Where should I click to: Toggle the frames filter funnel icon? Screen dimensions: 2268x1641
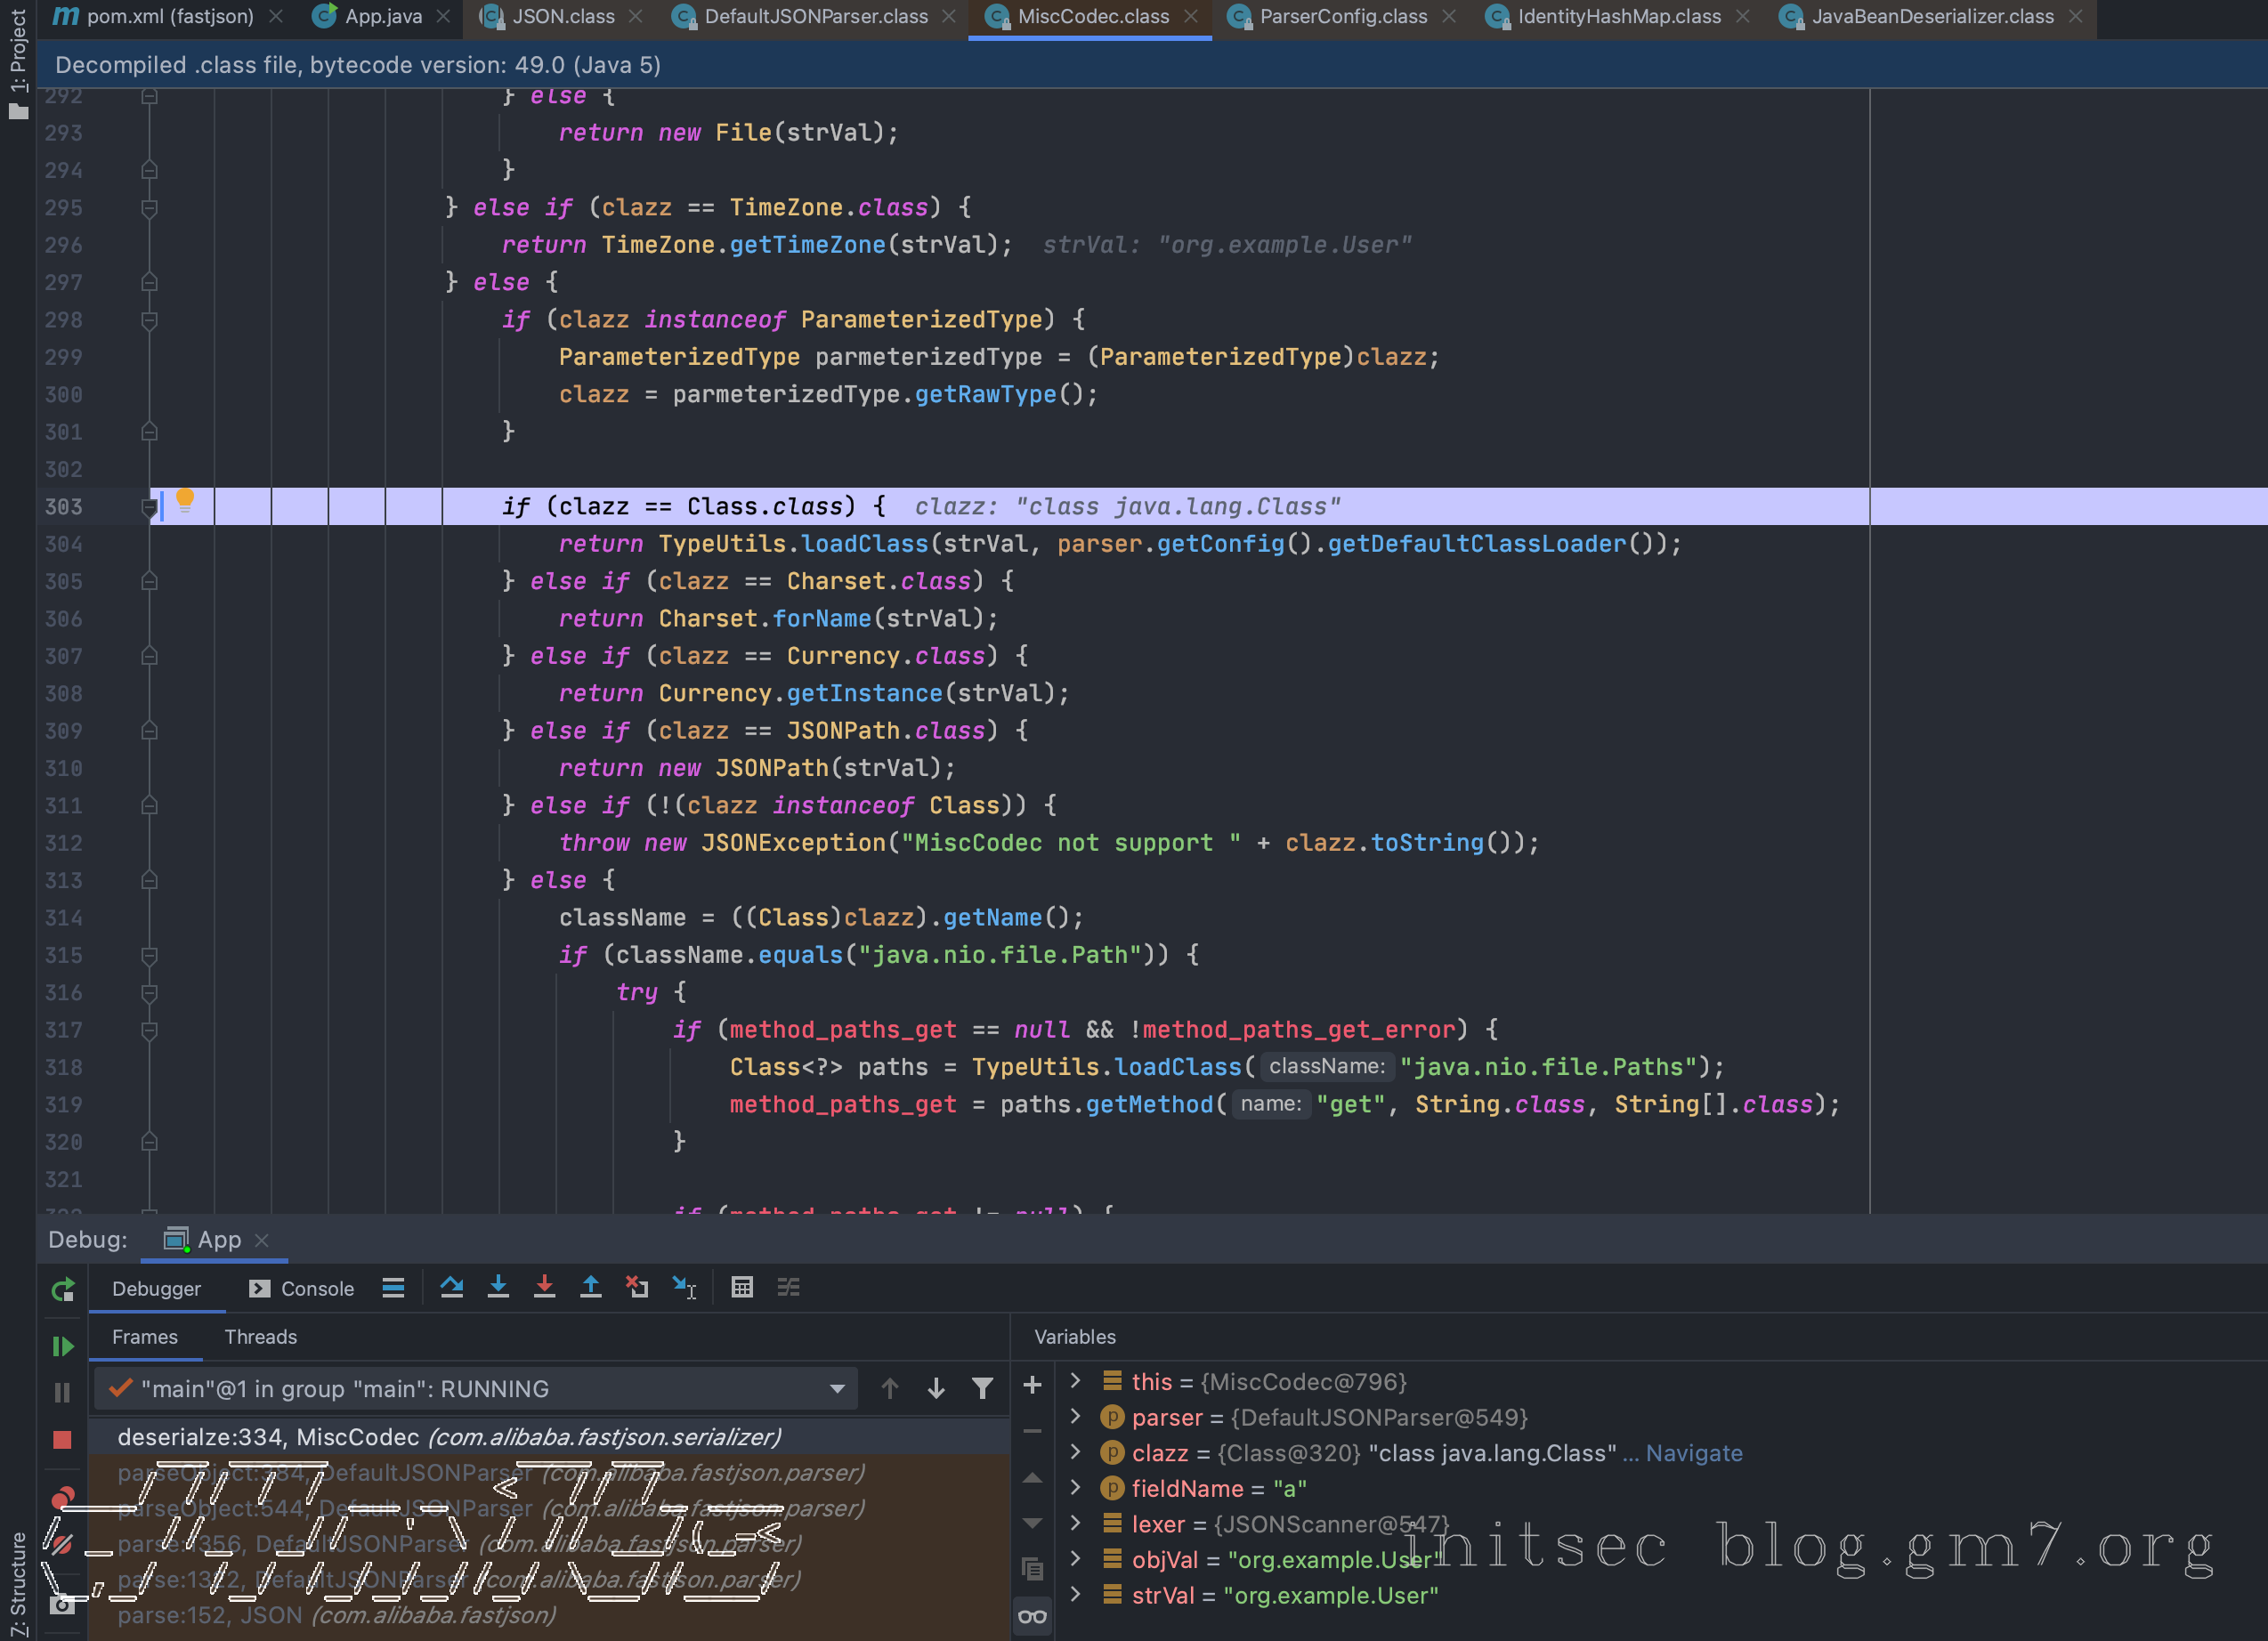click(x=982, y=1388)
